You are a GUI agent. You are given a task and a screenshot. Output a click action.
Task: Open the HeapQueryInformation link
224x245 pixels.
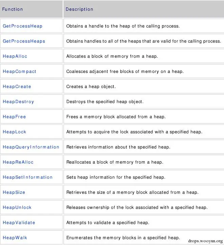(x=31, y=147)
